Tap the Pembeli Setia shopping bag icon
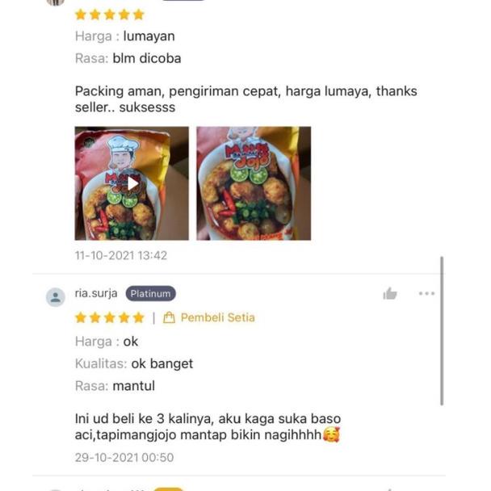Screen dimensions: 491x491 pyautogui.click(x=169, y=317)
